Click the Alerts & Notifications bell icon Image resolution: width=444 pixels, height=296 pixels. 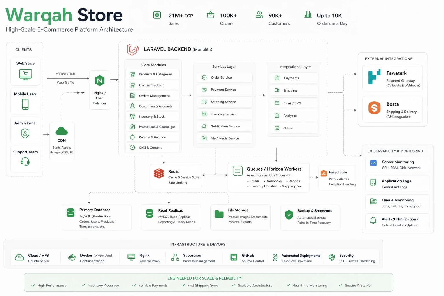pos(373,220)
